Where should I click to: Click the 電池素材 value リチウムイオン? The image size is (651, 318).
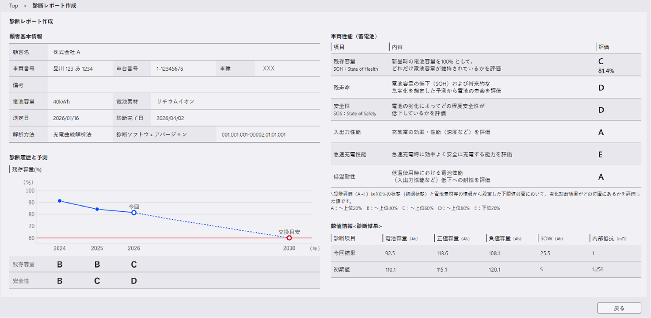[176, 101]
